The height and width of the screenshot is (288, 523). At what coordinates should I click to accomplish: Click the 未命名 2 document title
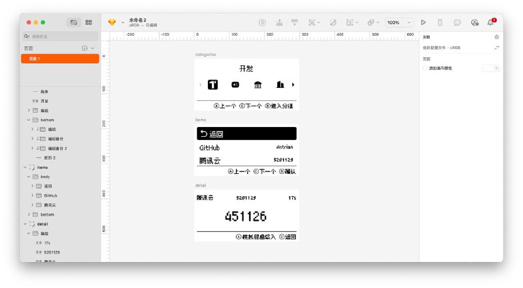coord(137,20)
